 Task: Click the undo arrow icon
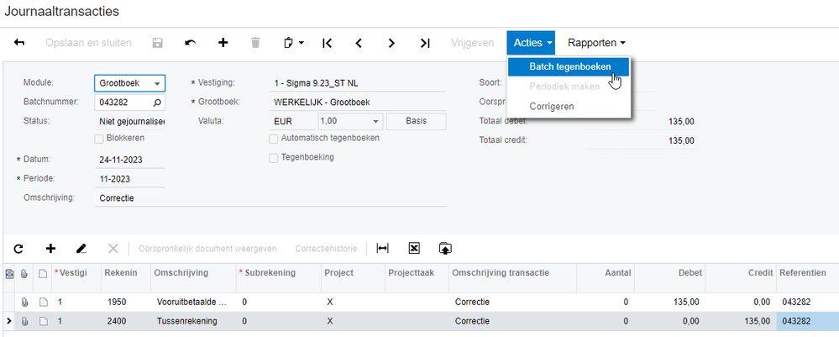[190, 43]
